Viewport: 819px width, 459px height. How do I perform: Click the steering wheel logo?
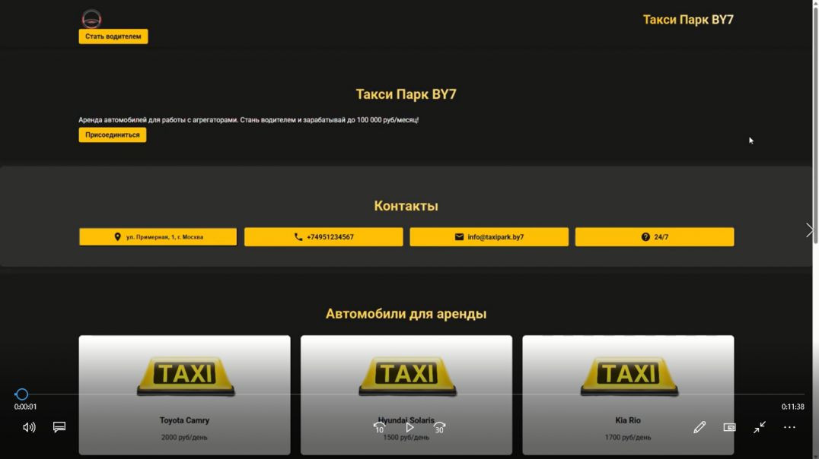pyautogui.click(x=91, y=18)
